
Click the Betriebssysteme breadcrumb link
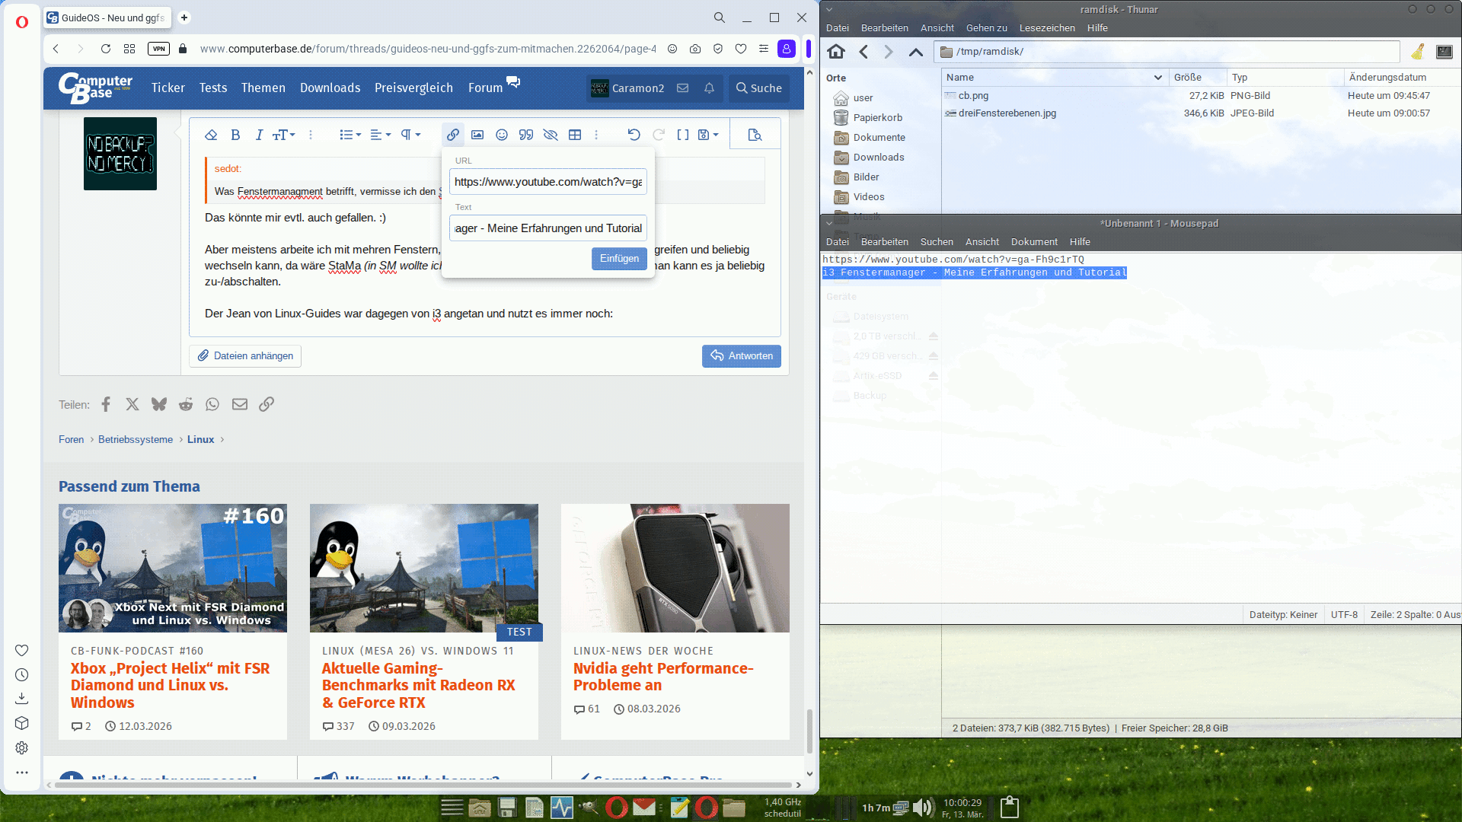[x=136, y=440]
